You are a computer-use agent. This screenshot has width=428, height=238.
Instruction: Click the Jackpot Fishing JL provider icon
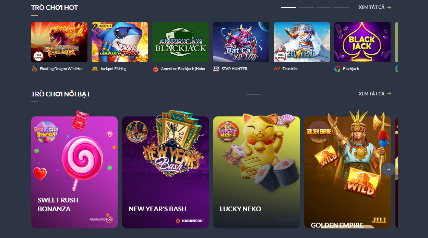pyautogui.click(x=95, y=69)
